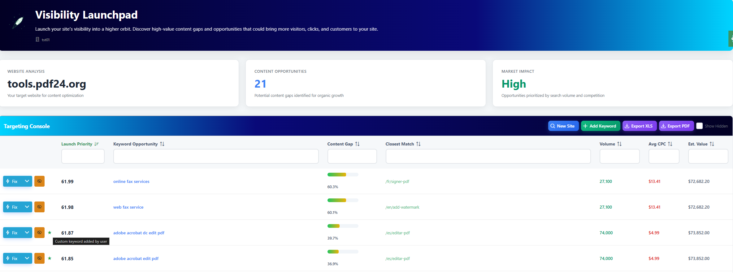Focus the Volume filter field
Screen dimensions: 733x273
(620, 156)
